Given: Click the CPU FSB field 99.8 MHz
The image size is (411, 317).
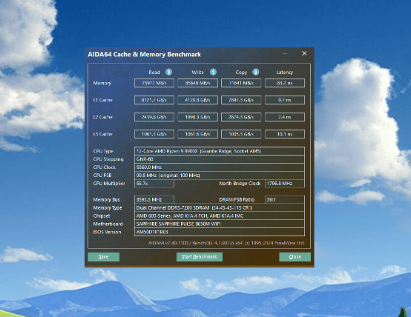Looking at the screenshot, I should 220,176.
